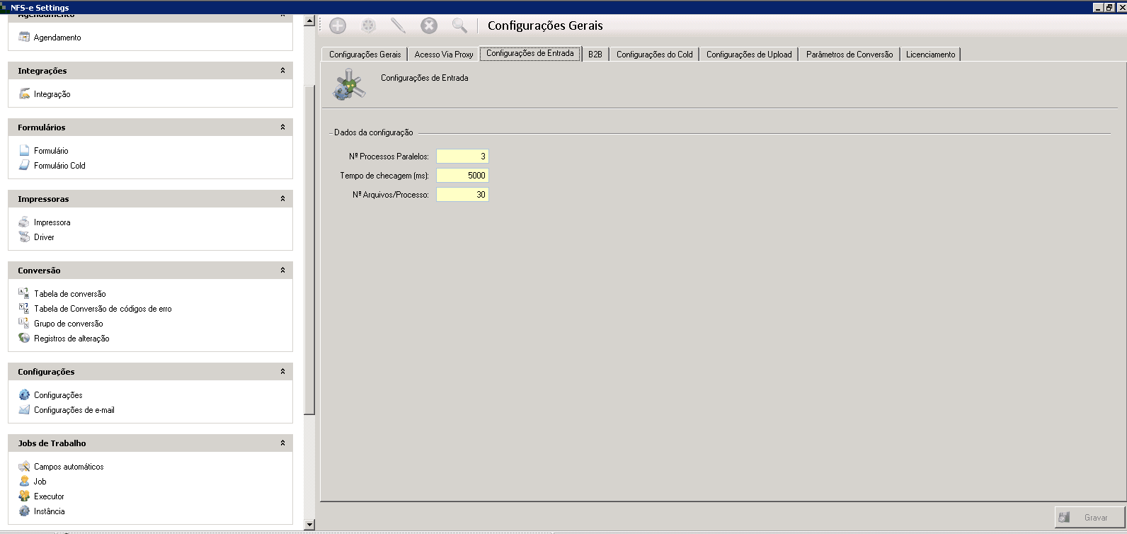Click the Executor icon

pyautogui.click(x=24, y=496)
